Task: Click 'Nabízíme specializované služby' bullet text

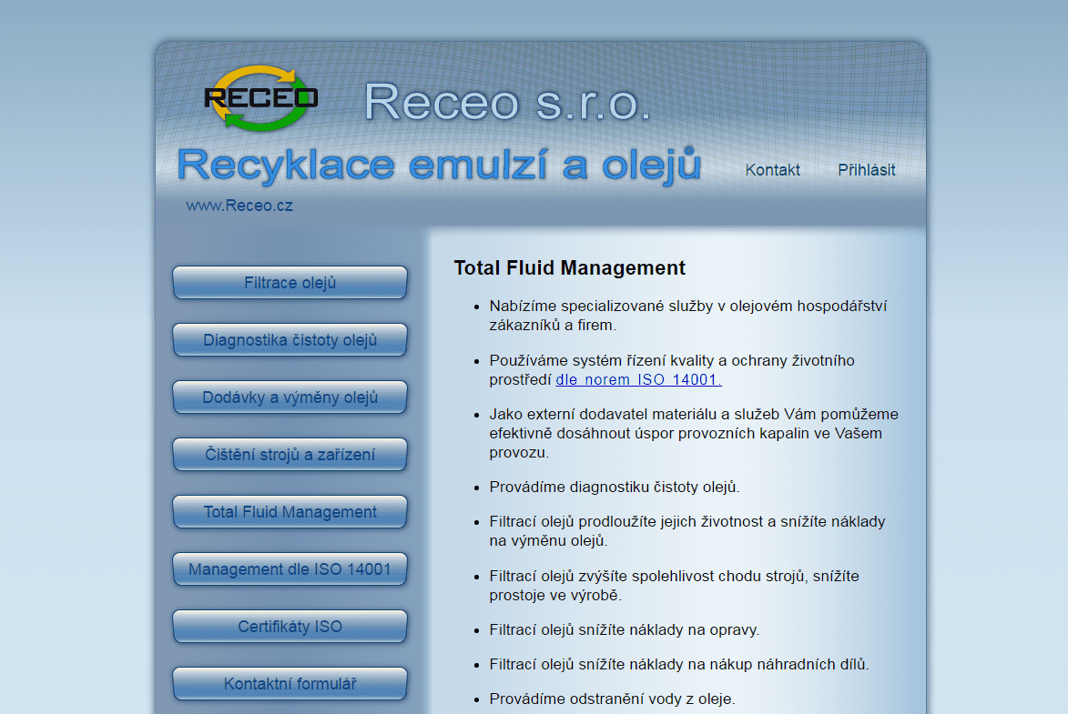Action: pyautogui.click(x=688, y=316)
